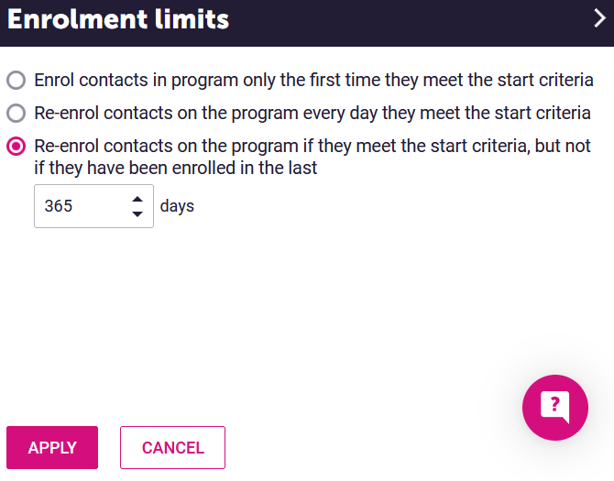This screenshot has height=481, width=614.
Task: Select the re-enrol with day limit radio button
Action: coord(16,146)
